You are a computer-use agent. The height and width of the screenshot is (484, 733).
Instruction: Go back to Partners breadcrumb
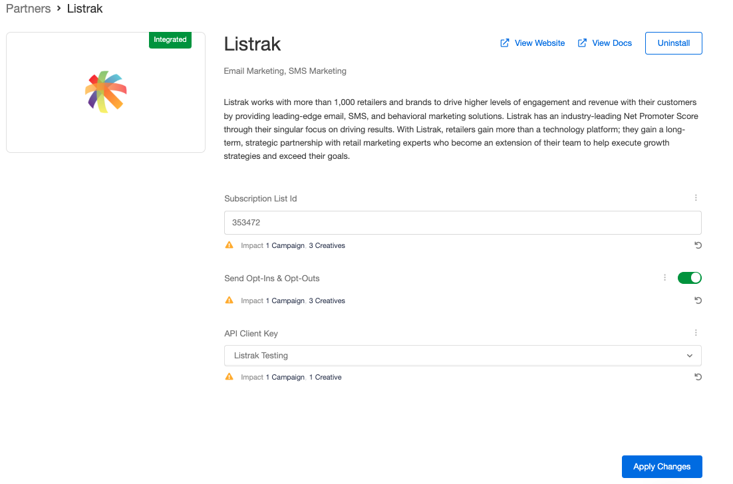tap(28, 9)
